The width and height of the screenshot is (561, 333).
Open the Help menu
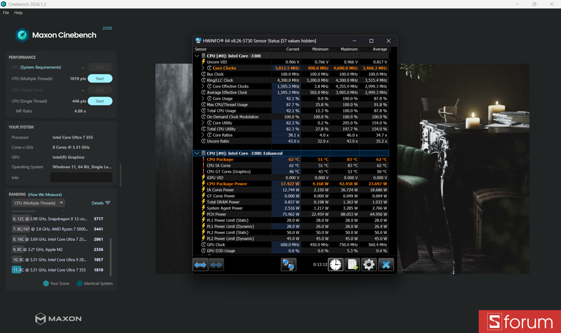(x=18, y=13)
